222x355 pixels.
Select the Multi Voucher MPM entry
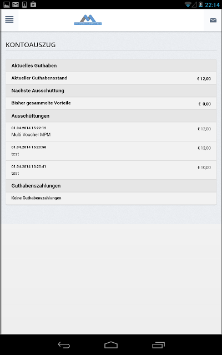pos(111,131)
